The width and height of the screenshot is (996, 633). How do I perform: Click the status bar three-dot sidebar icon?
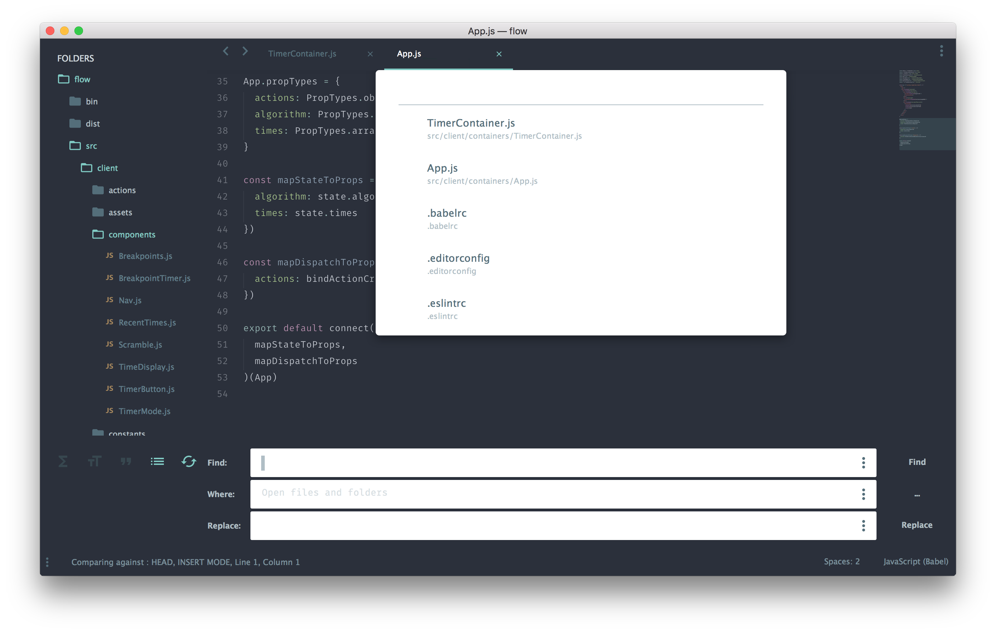(x=47, y=562)
